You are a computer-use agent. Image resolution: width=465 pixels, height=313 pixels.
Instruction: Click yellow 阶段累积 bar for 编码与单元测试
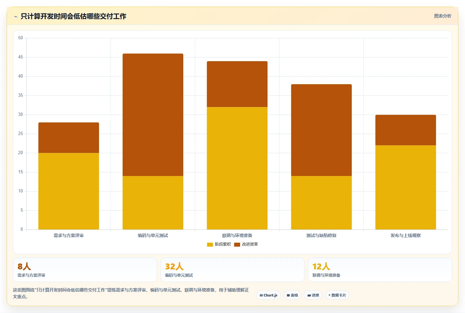(x=153, y=203)
